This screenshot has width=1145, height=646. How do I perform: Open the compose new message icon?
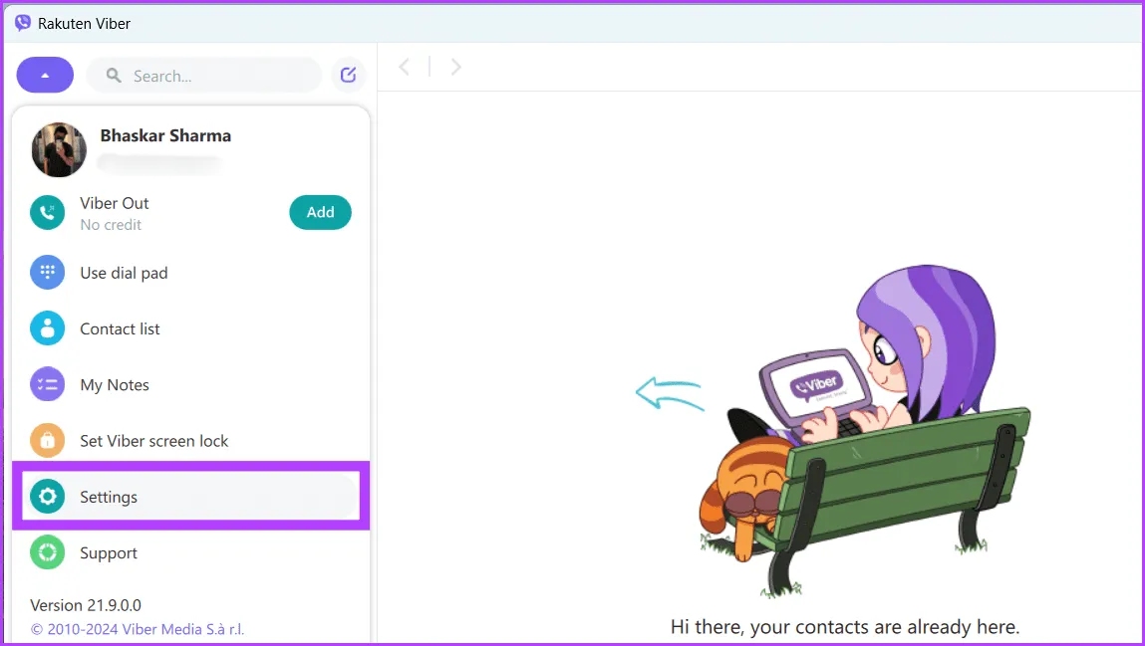coord(349,75)
